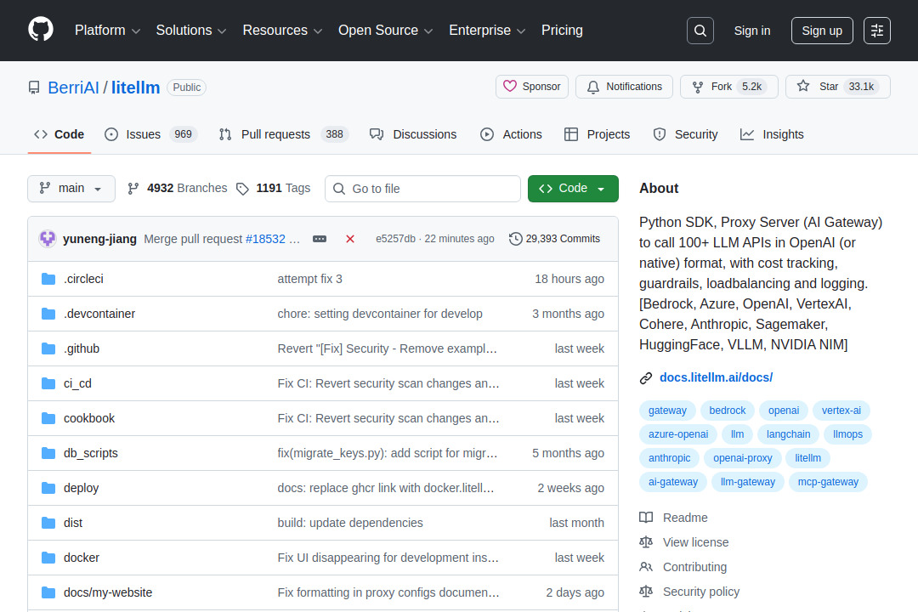Expand the main branch selector
Viewport: 918px width, 612px height.
click(71, 188)
